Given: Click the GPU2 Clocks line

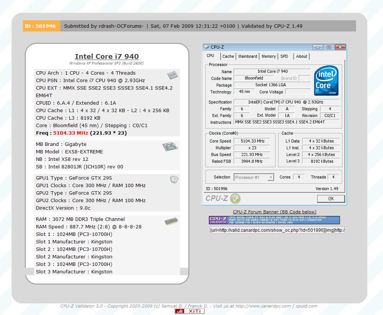Looking at the screenshot, I should click(x=91, y=201).
